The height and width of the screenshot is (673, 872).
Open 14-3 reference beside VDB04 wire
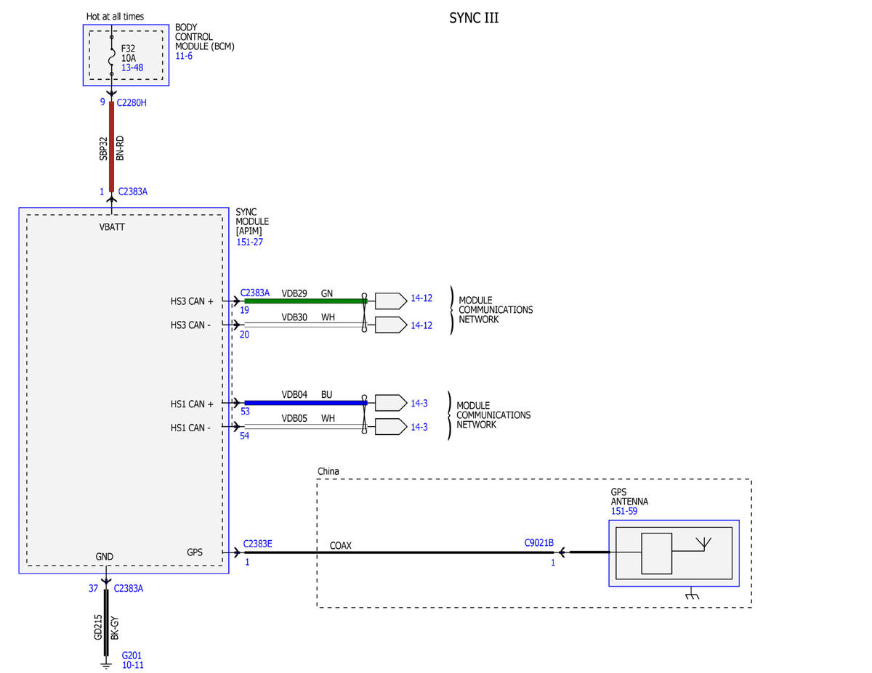coord(419,403)
